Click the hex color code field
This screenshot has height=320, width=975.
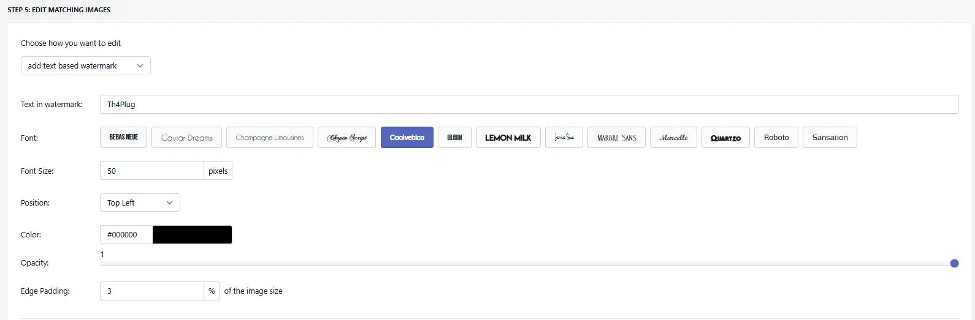coord(126,234)
